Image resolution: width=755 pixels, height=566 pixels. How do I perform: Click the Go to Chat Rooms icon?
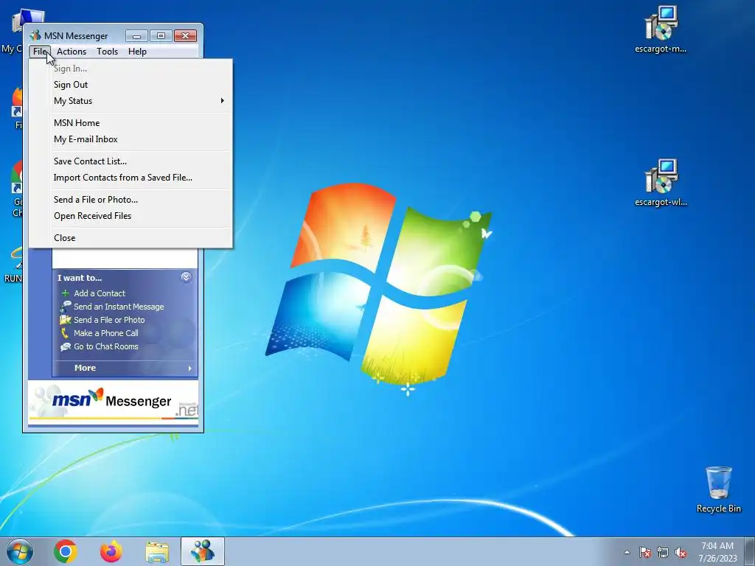(x=65, y=346)
